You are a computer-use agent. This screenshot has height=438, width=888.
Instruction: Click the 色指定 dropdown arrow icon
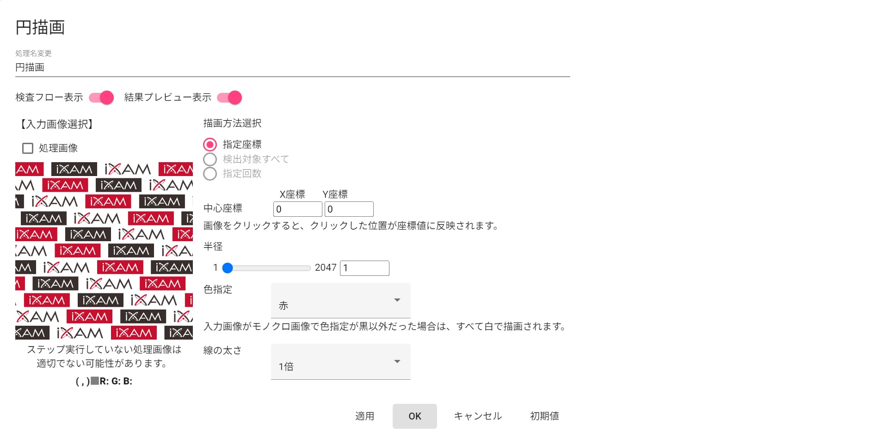pos(397,300)
